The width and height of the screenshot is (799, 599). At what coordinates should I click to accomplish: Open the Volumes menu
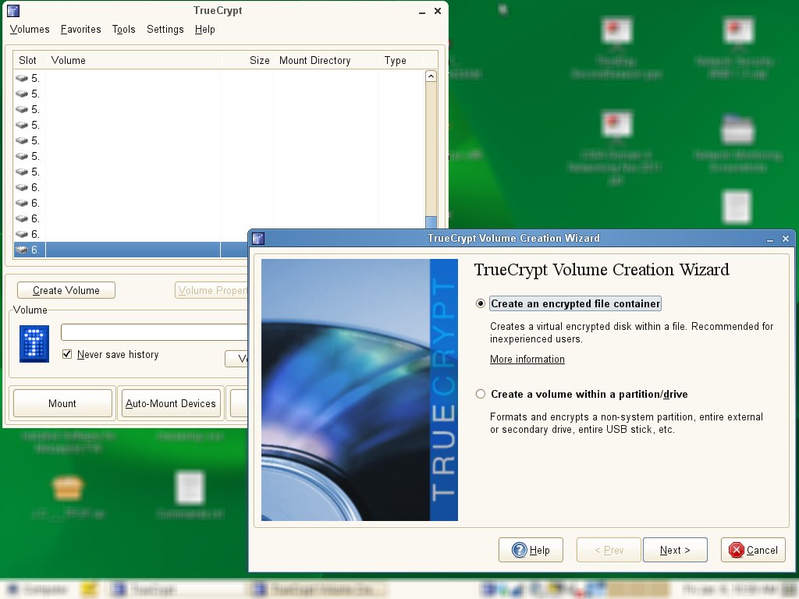pyautogui.click(x=29, y=30)
